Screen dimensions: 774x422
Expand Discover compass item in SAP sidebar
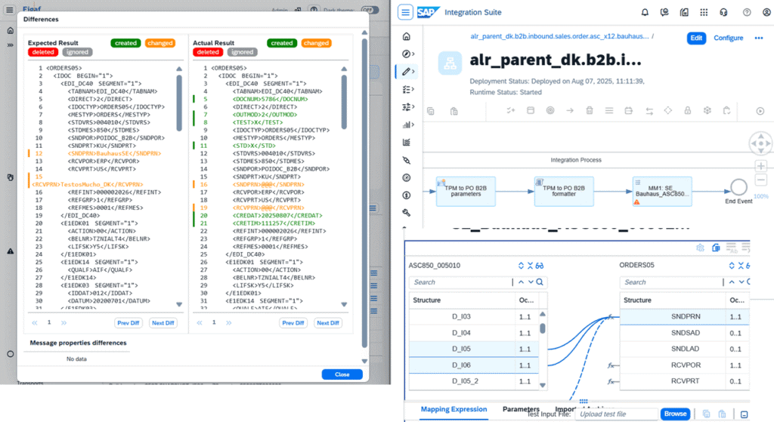407,54
